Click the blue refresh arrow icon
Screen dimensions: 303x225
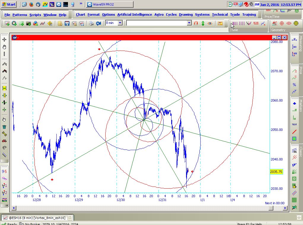tap(99, 23)
